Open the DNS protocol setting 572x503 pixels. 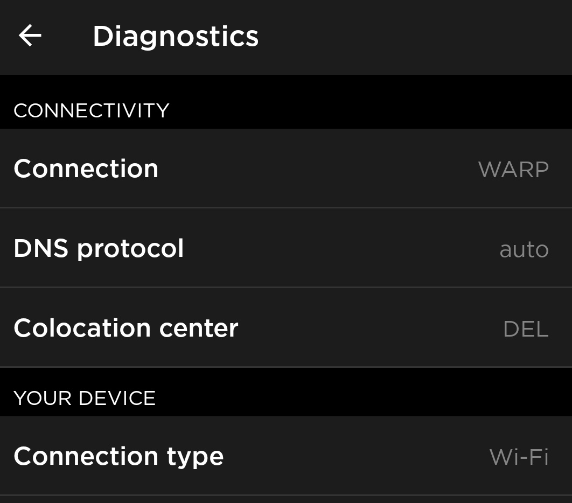pos(286,248)
